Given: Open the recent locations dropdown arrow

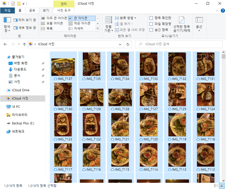Looking at the screenshot, I should click(x=19, y=44).
